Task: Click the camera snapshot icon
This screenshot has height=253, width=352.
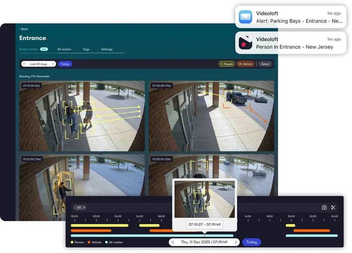Action: (324, 207)
